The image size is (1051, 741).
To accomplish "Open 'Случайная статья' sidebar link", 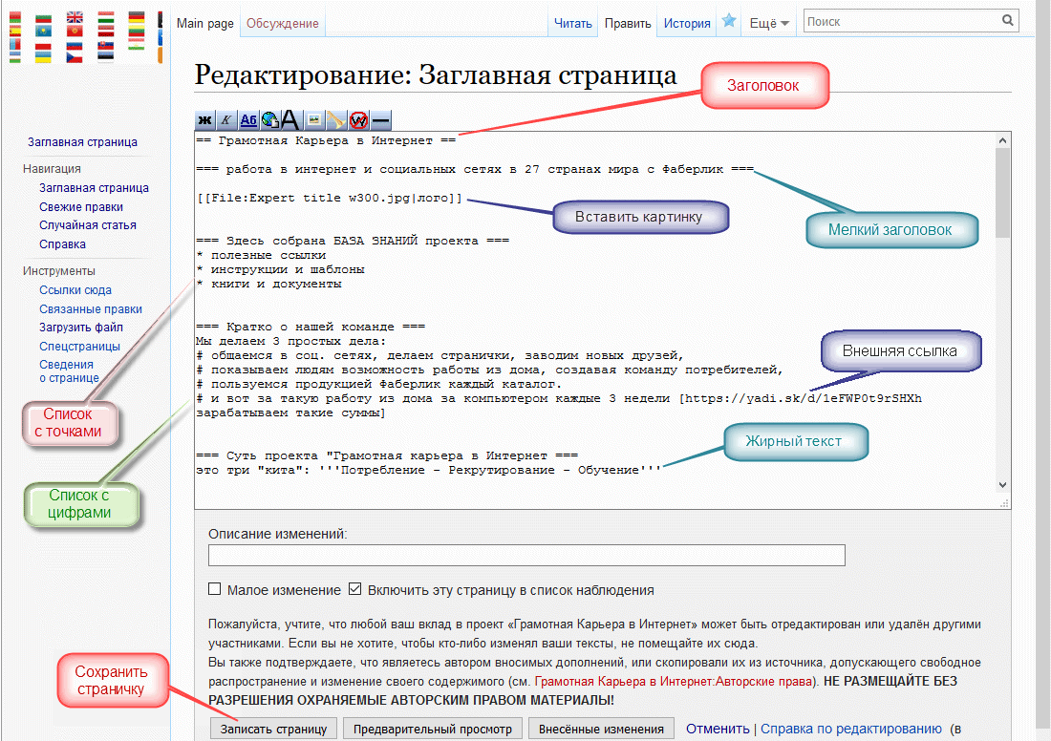I will point(88,225).
